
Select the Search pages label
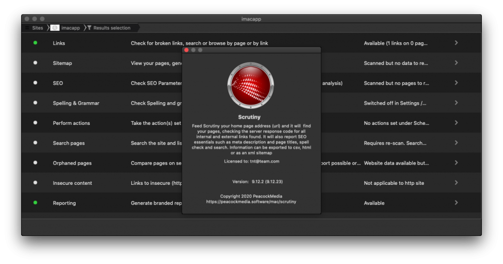pos(69,143)
